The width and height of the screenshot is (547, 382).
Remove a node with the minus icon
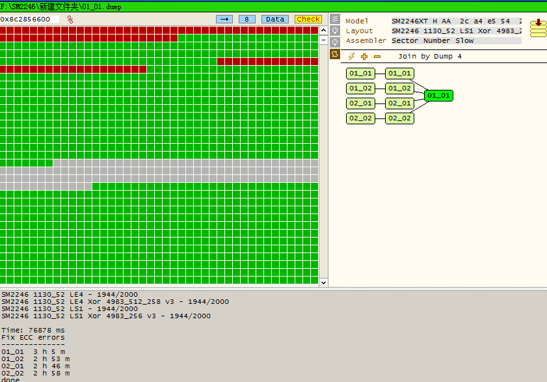tap(377, 57)
